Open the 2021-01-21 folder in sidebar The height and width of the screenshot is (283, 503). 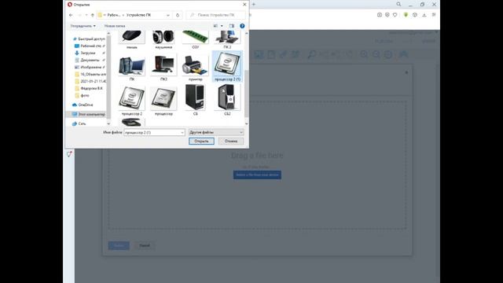pos(90,81)
